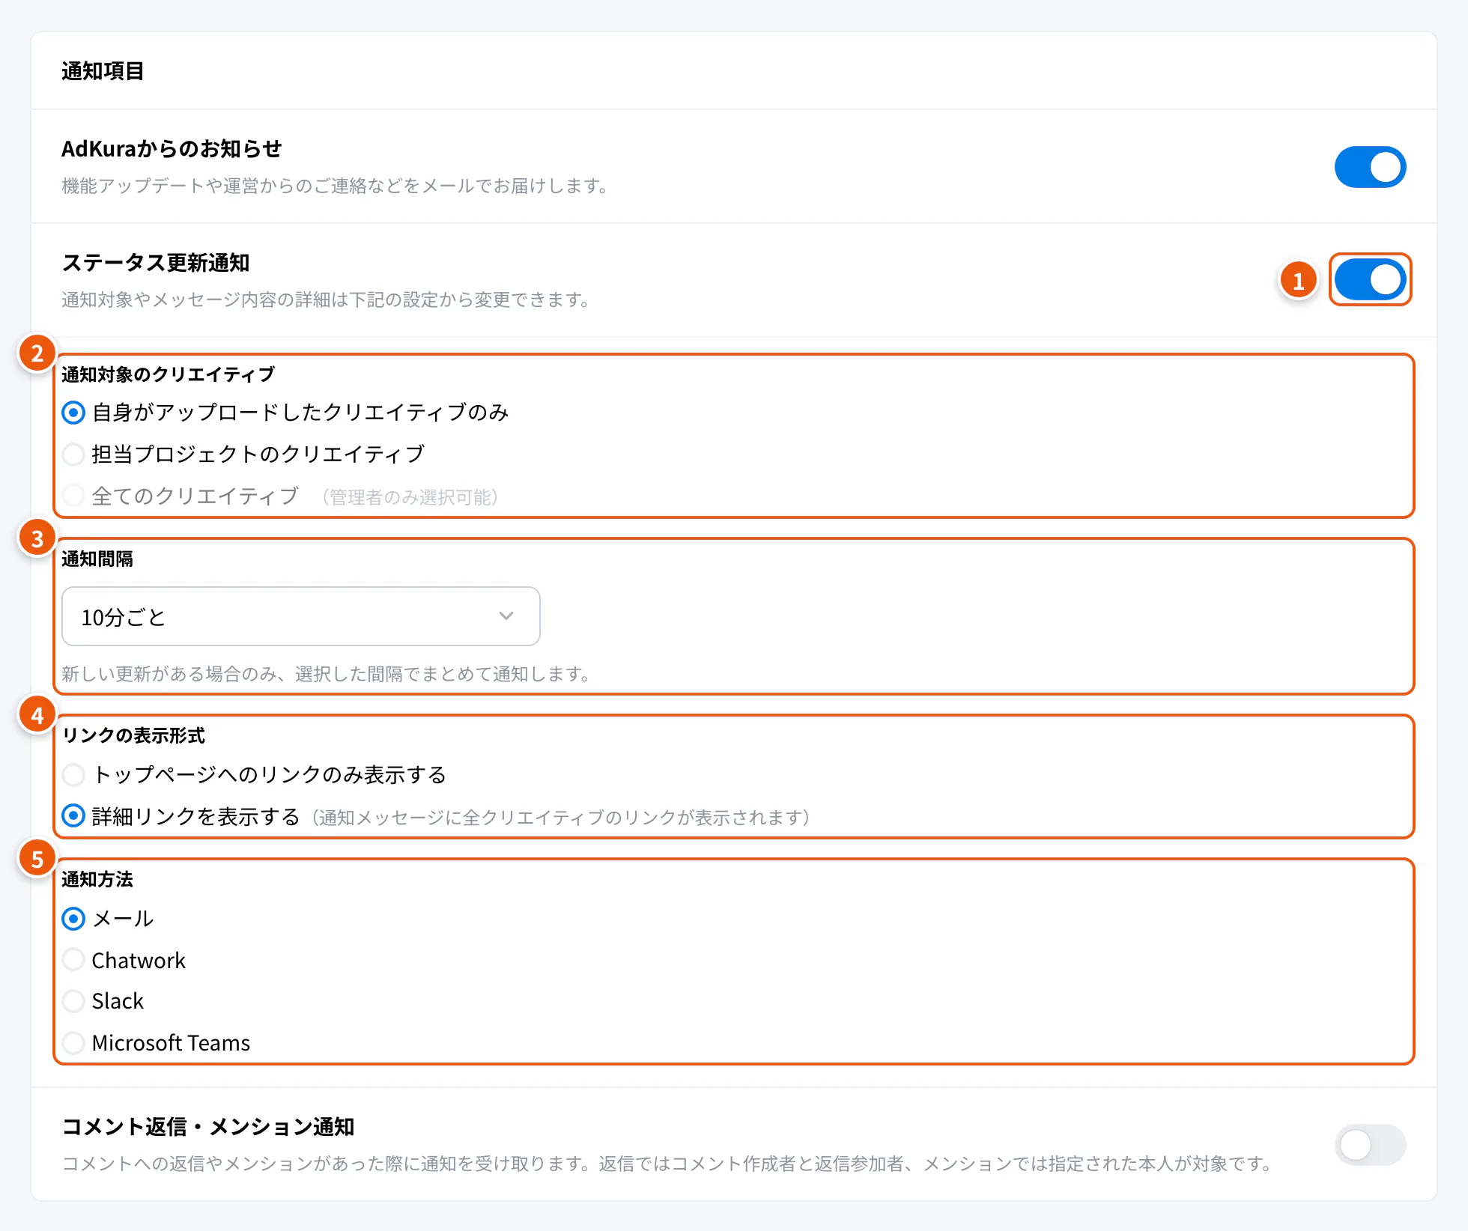1468x1231 pixels.
Task: Choose メール as notification method
Action: (x=73, y=918)
